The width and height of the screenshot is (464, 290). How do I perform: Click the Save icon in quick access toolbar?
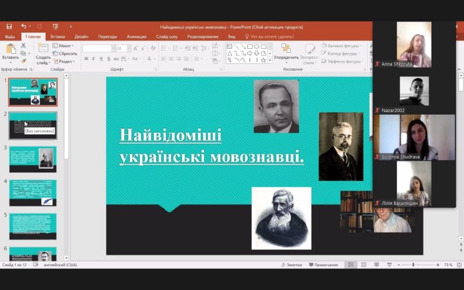(9, 27)
